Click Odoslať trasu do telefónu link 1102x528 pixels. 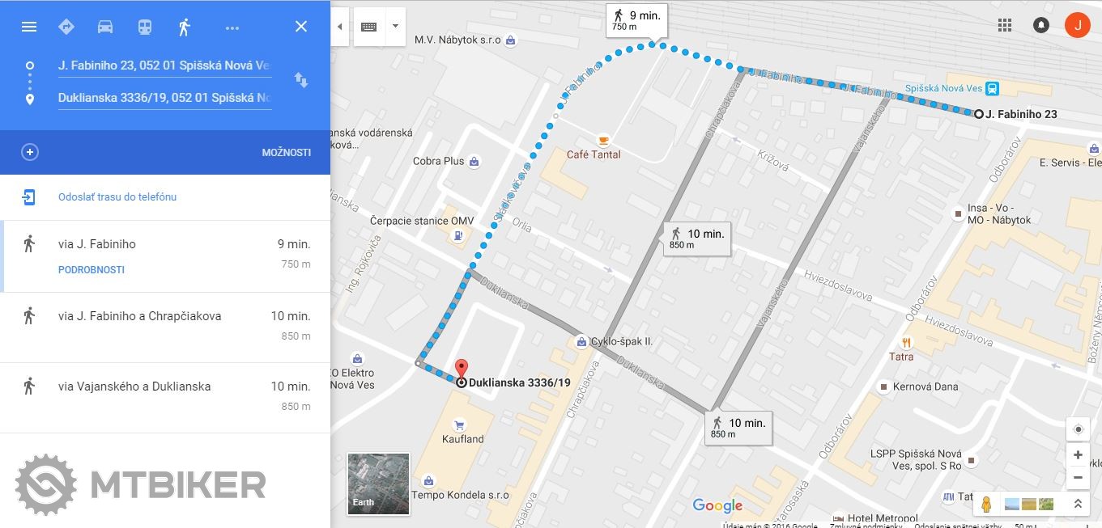pyautogui.click(x=117, y=196)
